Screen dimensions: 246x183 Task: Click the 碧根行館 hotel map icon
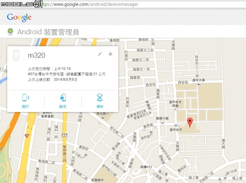point(163,123)
